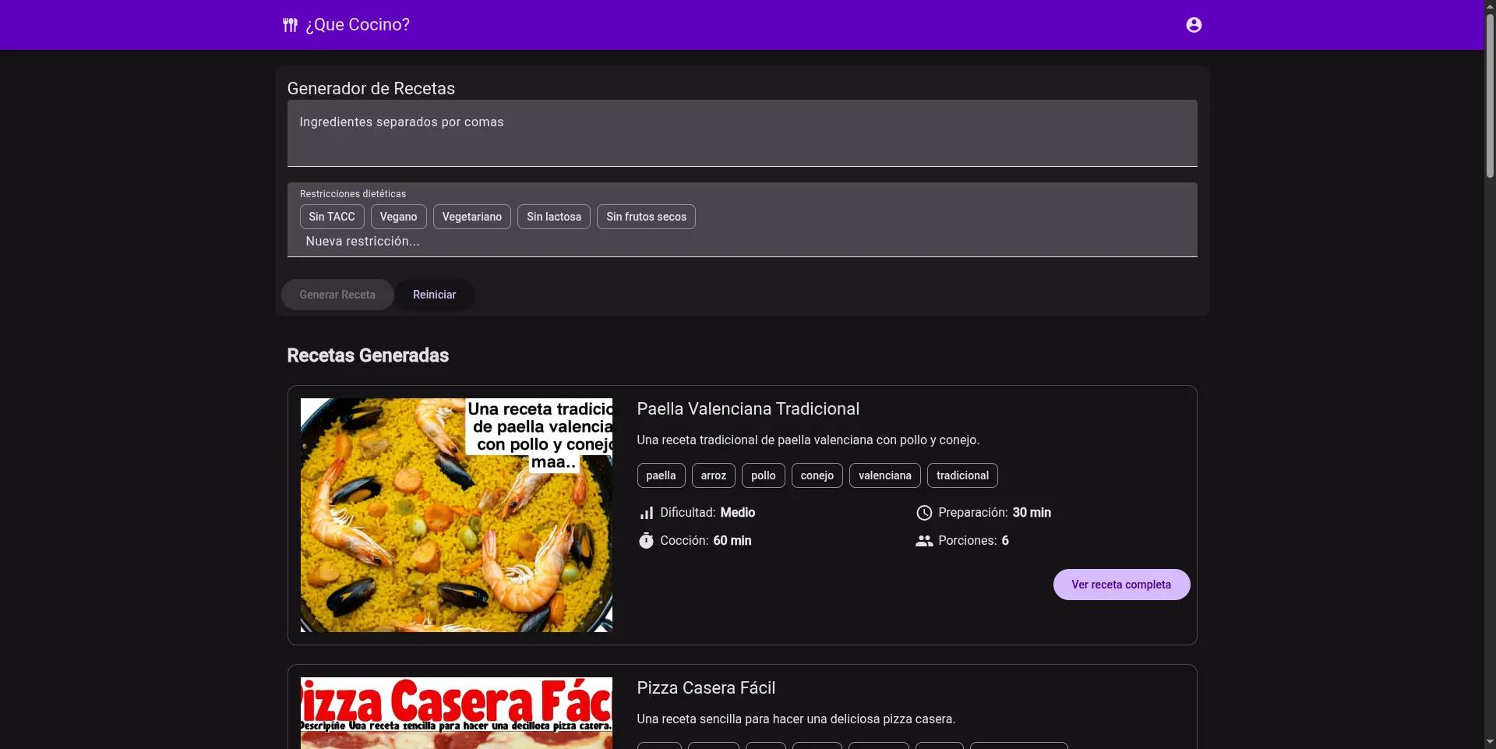This screenshot has height=749, width=1496.
Task: Toggle the Sin TACC restriction chip
Action: (332, 217)
